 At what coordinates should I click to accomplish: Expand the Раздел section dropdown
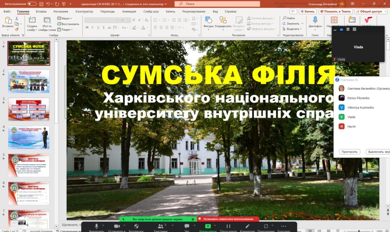pyautogui.click(x=65, y=29)
